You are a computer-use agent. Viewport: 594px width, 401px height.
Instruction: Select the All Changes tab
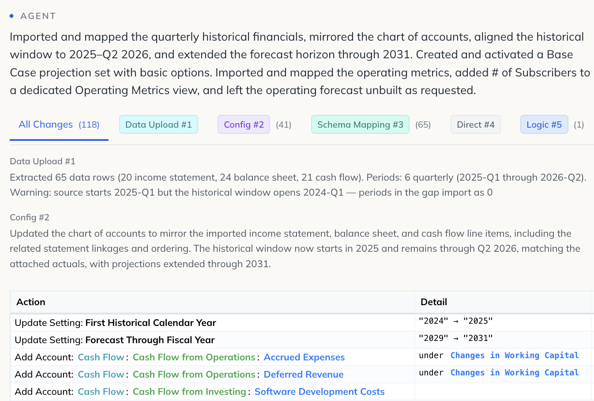coord(59,125)
